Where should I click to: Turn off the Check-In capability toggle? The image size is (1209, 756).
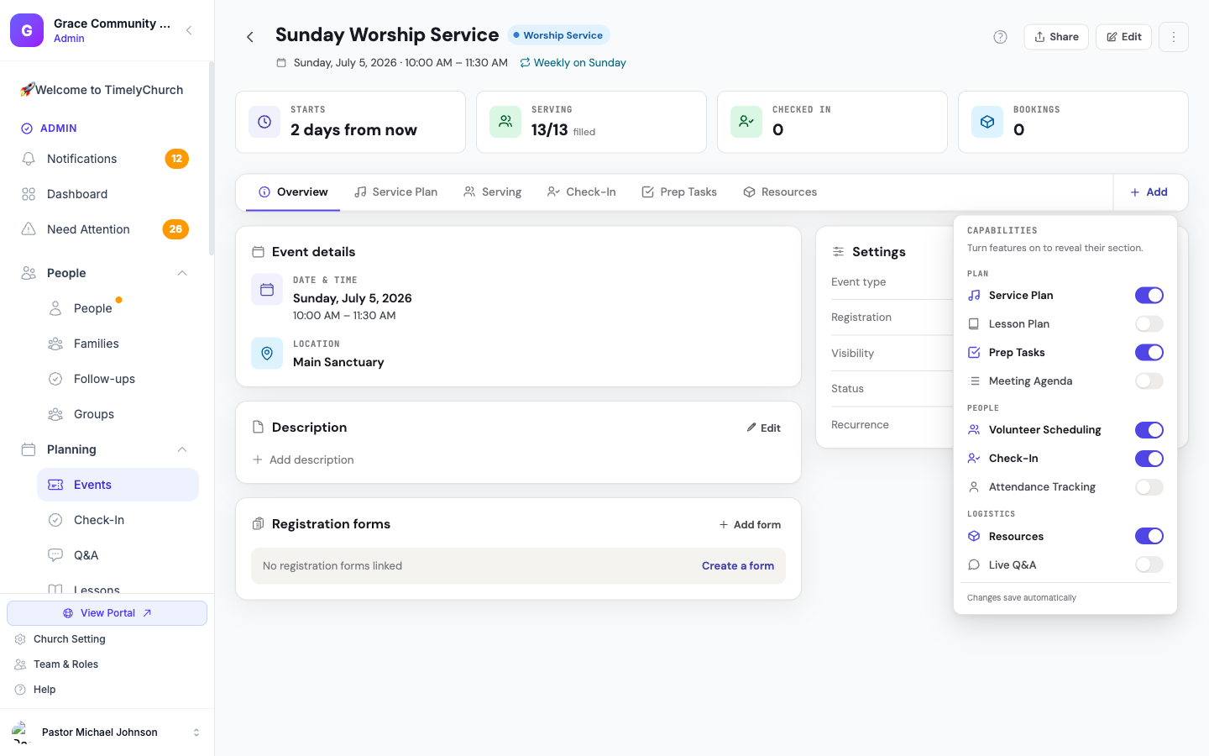click(1149, 459)
